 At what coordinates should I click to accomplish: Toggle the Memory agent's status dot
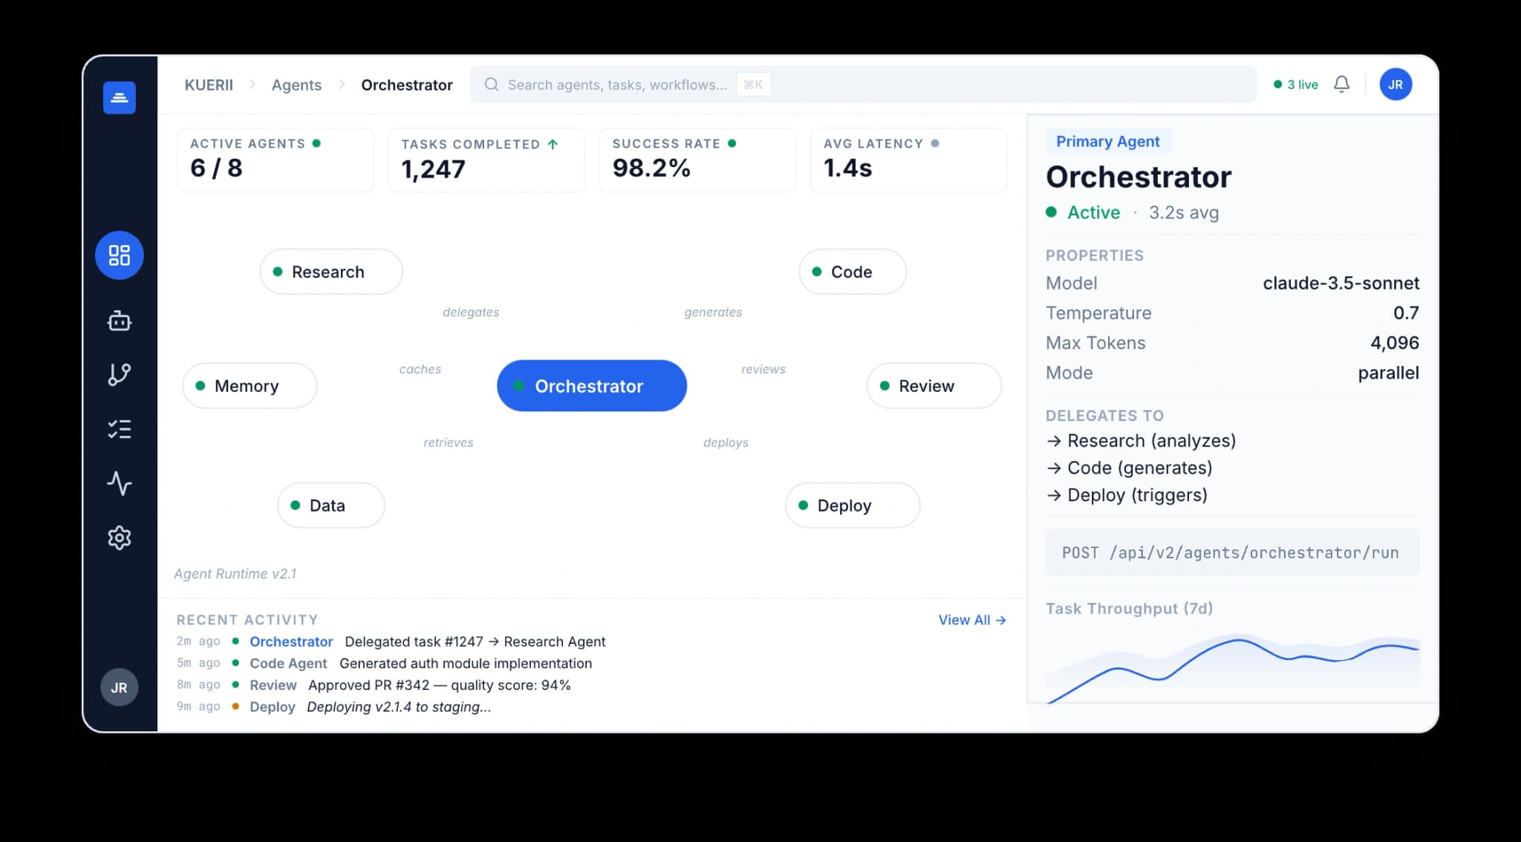click(200, 385)
